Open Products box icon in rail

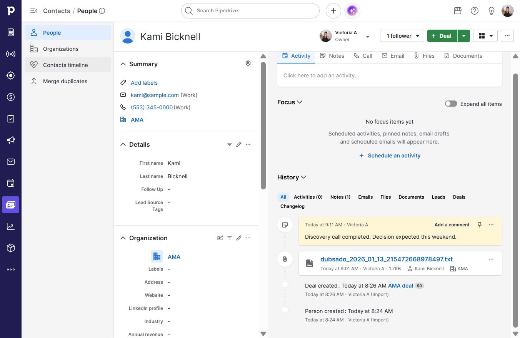tap(11, 248)
